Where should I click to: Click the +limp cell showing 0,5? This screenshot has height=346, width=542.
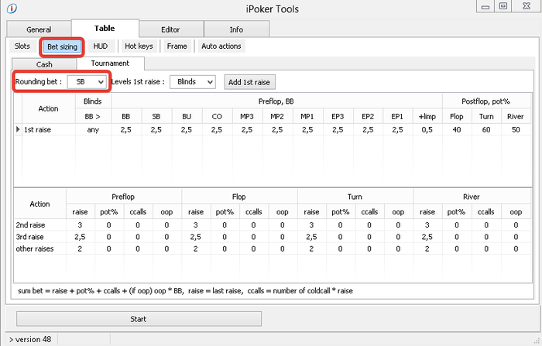click(427, 129)
